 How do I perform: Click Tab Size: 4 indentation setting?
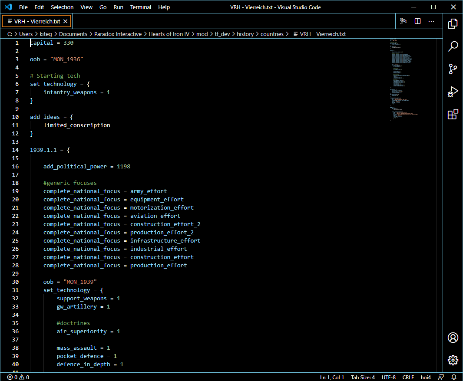(363, 377)
